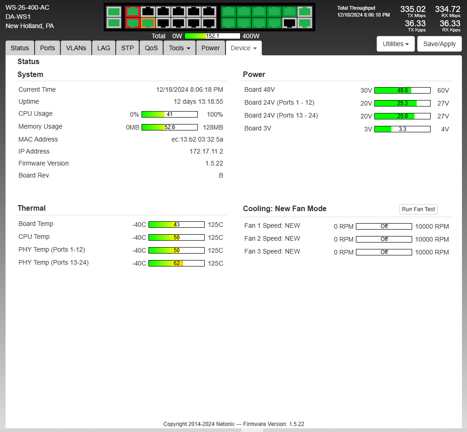Click the top port in the leftmost two-port group

point(114,12)
